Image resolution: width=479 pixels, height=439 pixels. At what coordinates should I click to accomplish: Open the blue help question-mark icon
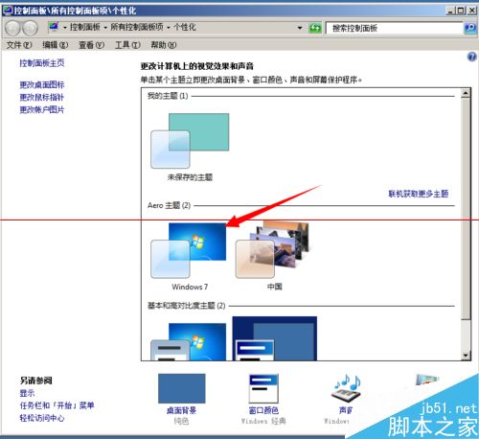(471, 57)
